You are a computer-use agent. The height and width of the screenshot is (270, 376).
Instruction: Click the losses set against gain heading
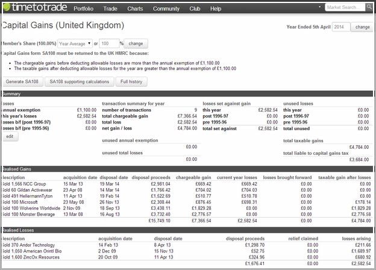coord(227,104)
